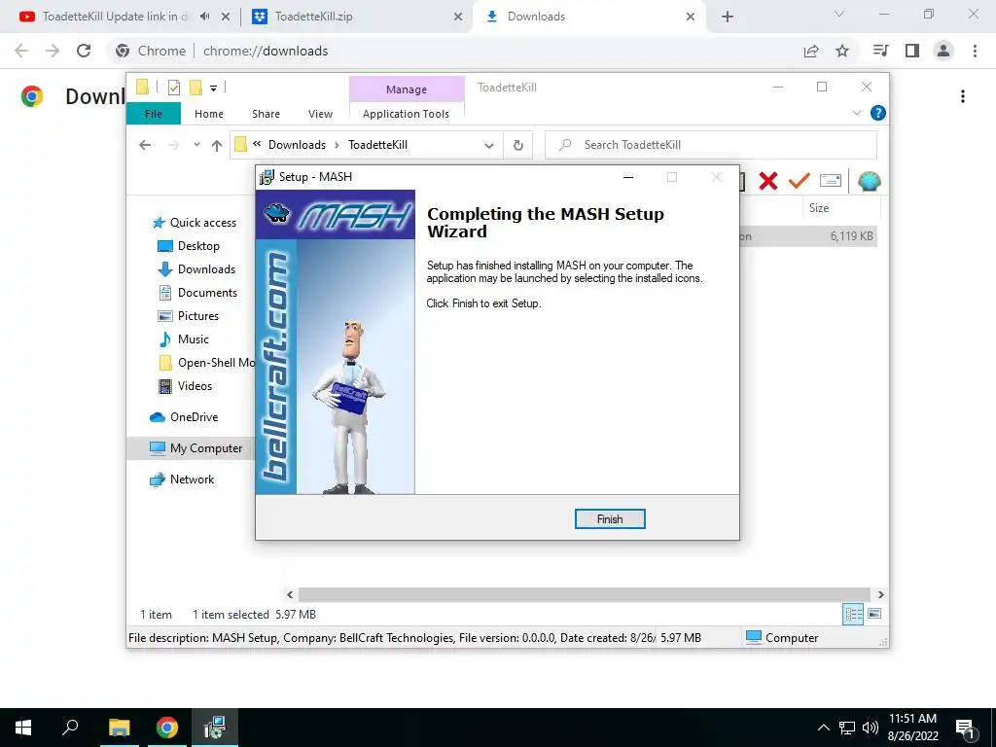
Task: Click the Chrome address bar URL
Action: [266, 51]
